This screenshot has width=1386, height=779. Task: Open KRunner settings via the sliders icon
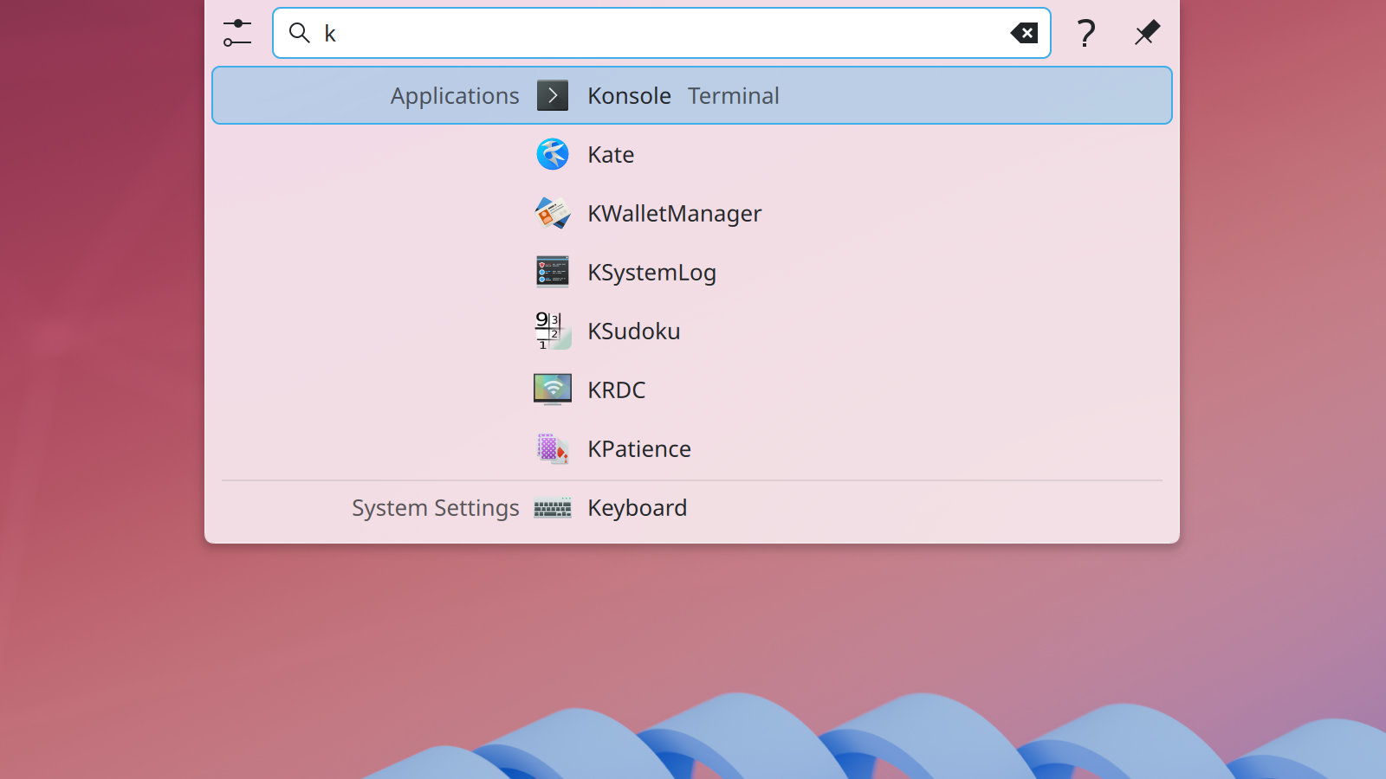tap(236, 33)
